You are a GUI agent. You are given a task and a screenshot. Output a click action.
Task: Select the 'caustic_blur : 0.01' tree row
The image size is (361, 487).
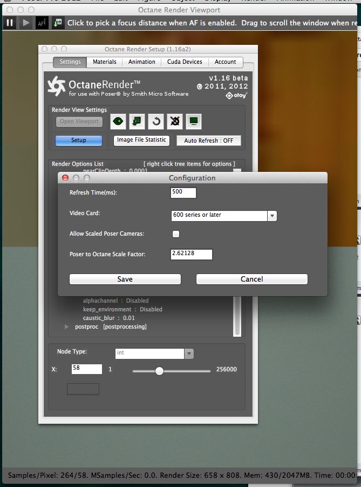tap(109, 318)
